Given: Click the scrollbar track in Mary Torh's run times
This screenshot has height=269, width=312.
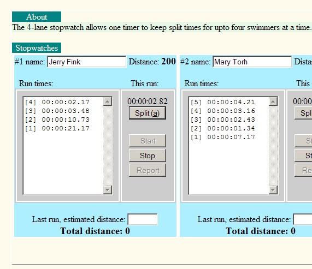Looking at the screenshot, I should point(273,146).
